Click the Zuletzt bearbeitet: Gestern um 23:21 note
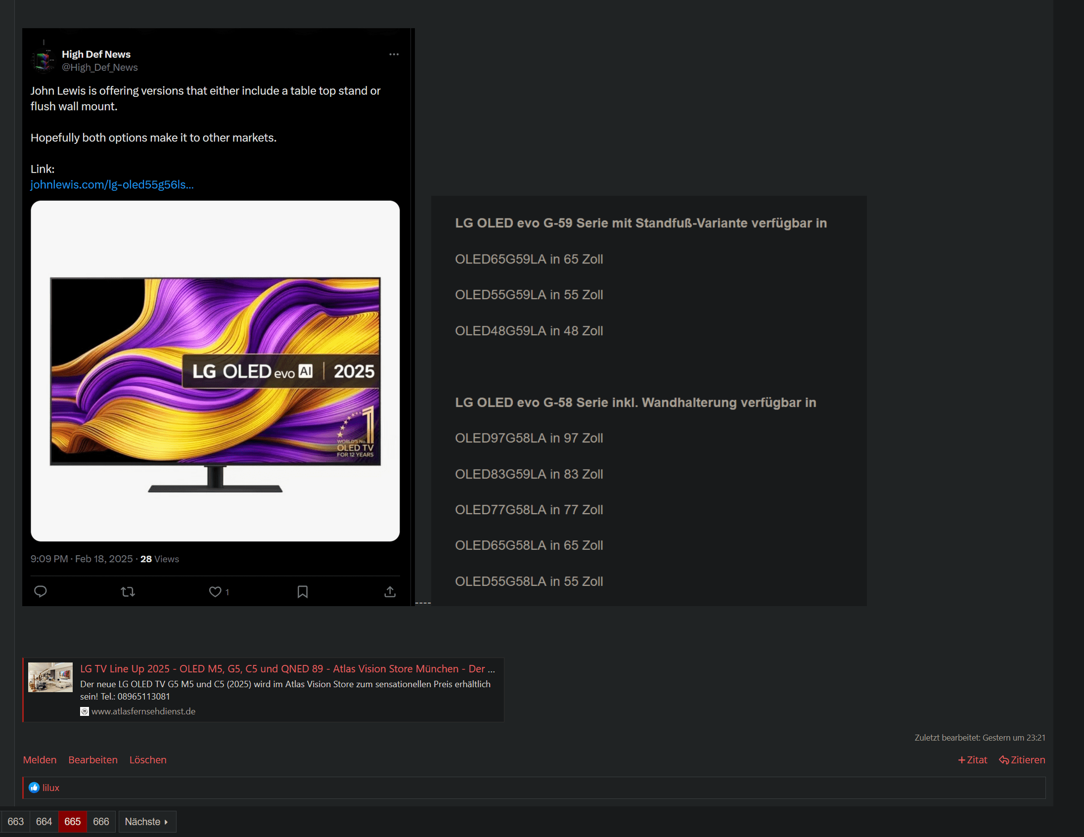 980,738
